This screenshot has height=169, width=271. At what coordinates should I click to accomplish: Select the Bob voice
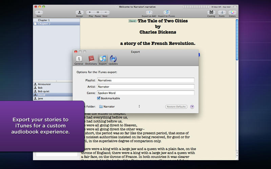[53, 88]
